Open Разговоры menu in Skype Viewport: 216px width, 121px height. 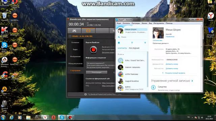pyautogui.click(x=136, y=23)
